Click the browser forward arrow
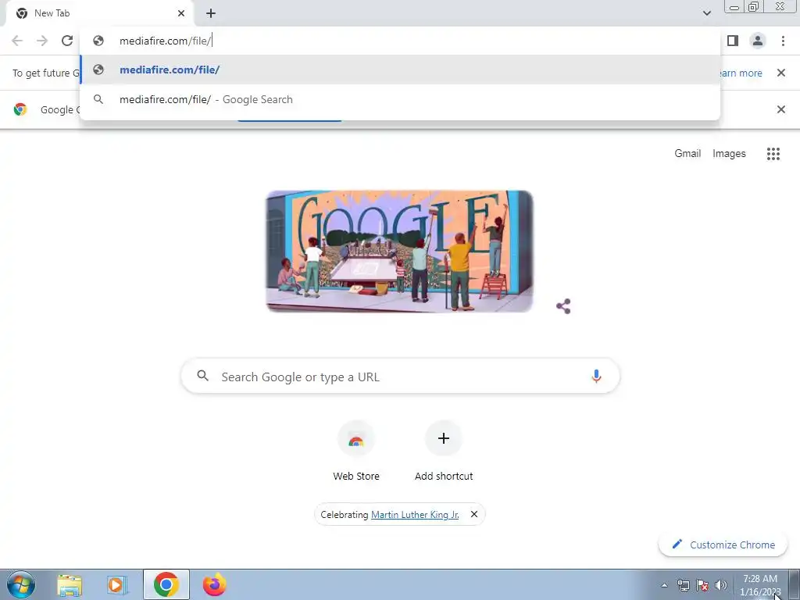 (42, 41)
